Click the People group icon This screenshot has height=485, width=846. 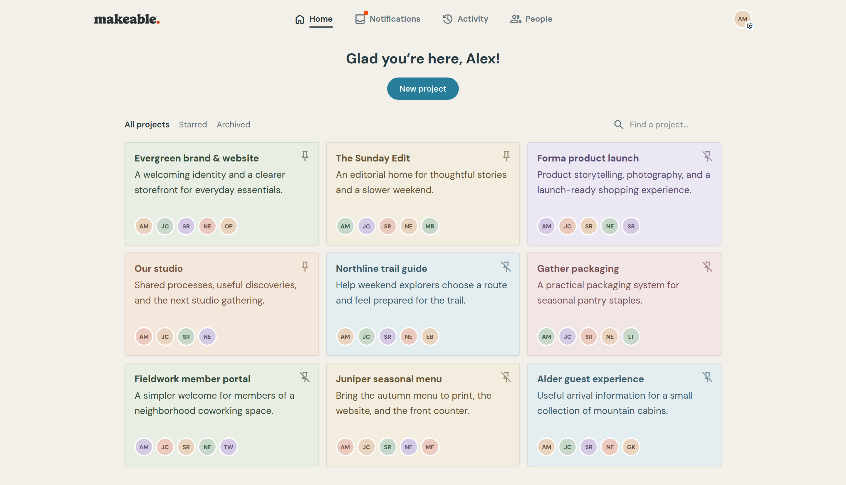[516, 19]
